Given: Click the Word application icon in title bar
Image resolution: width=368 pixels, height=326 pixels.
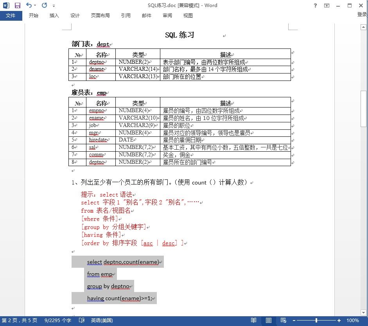Looking at the screenshot, I should click(x=6, y=5).
